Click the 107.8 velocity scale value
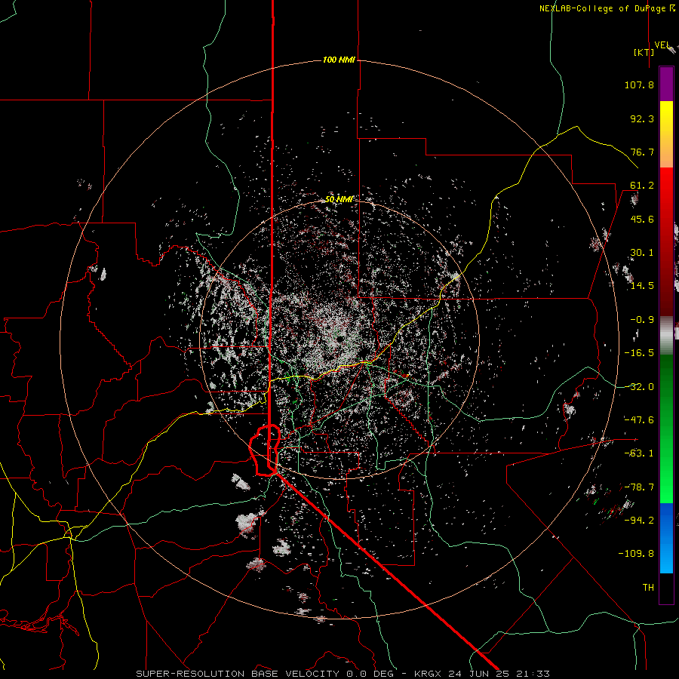This screenshot has width=679, height=679. coord(639,84)
